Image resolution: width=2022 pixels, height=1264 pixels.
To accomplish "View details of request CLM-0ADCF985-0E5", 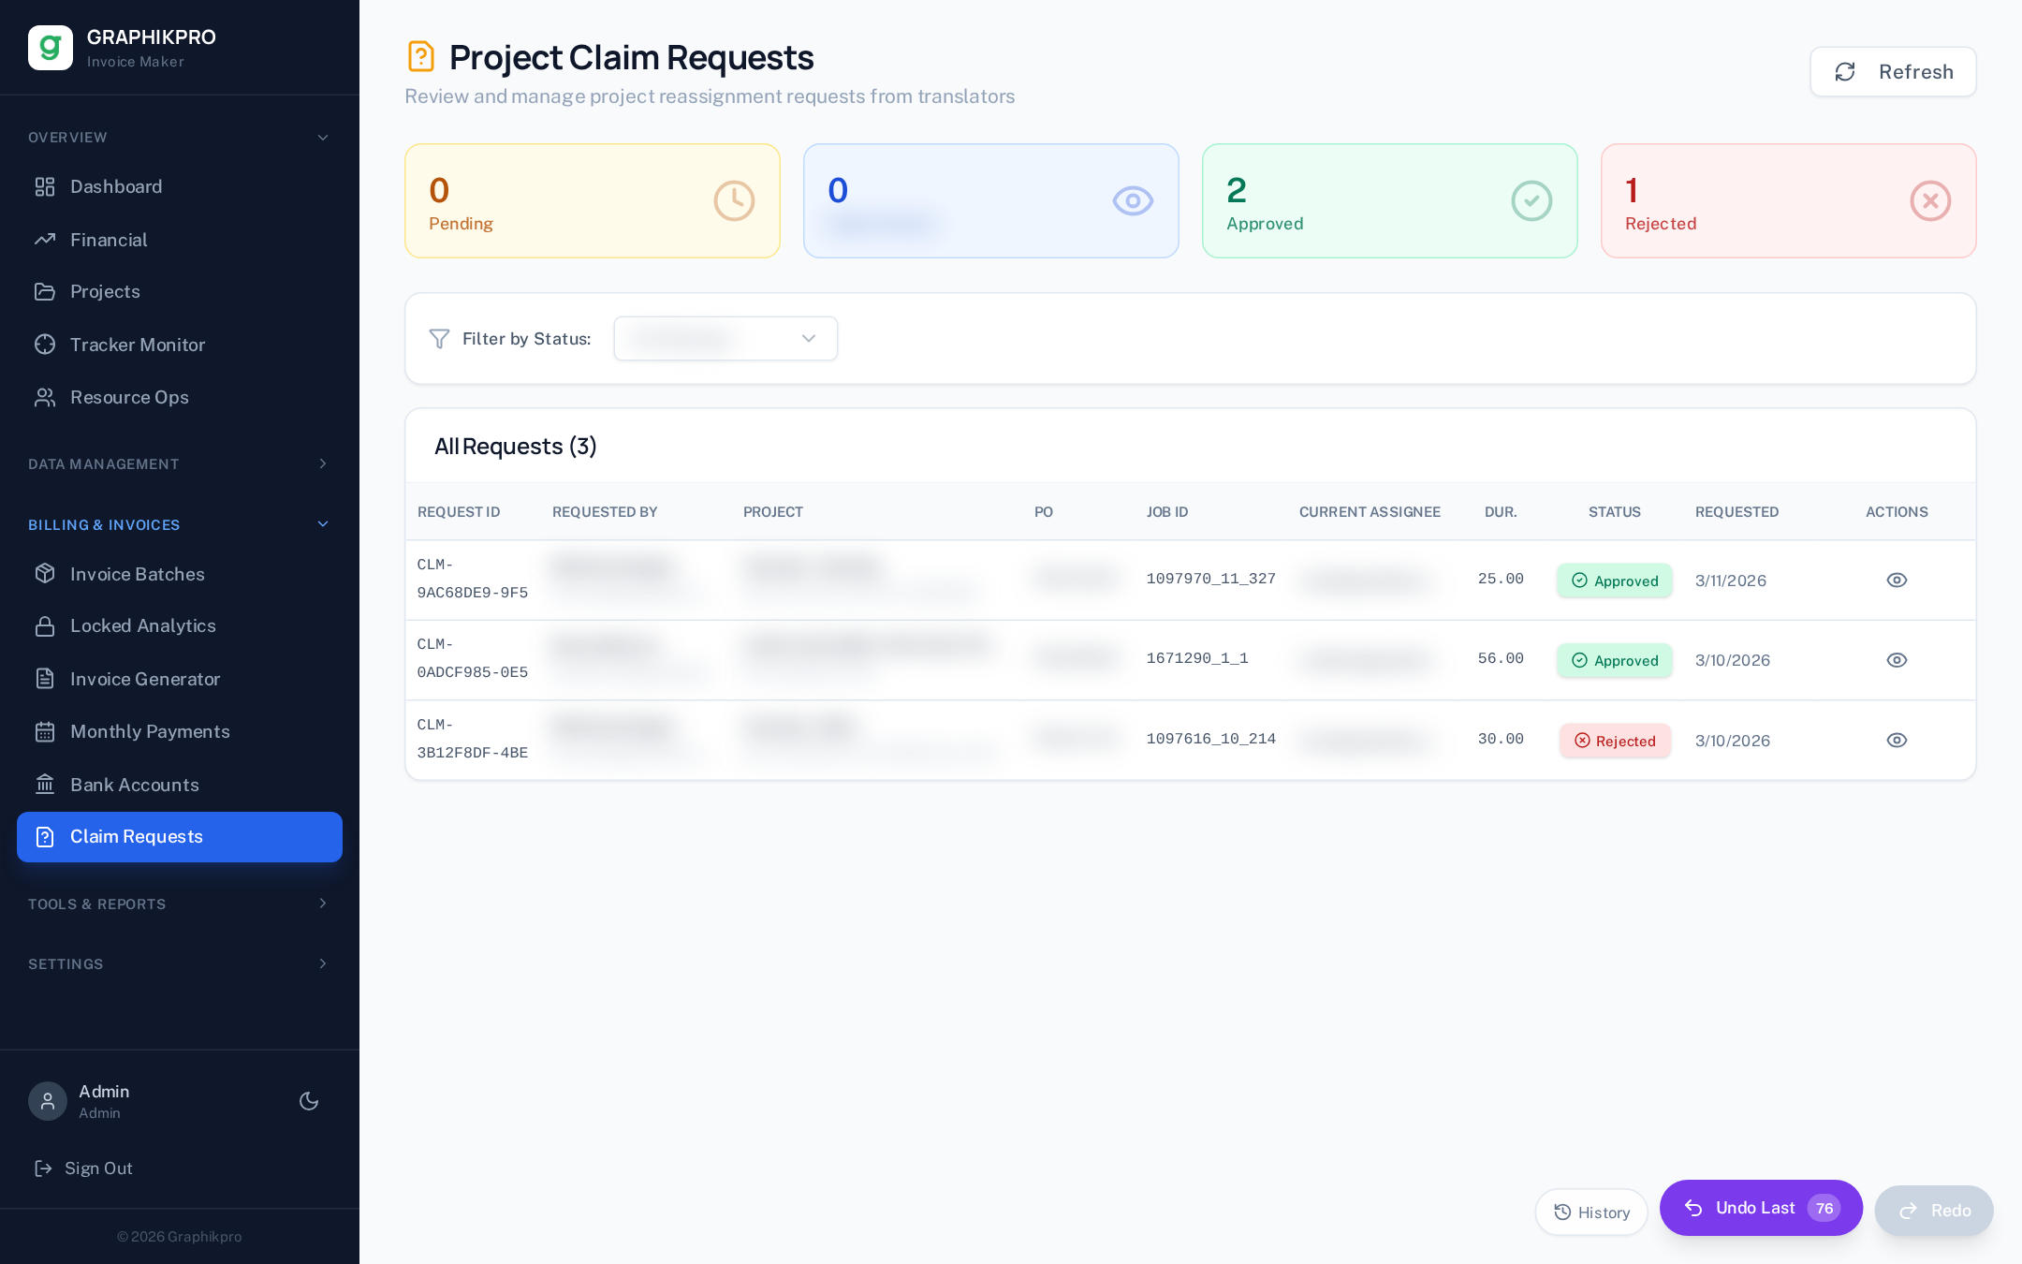I will click(x=1897, y=660).
